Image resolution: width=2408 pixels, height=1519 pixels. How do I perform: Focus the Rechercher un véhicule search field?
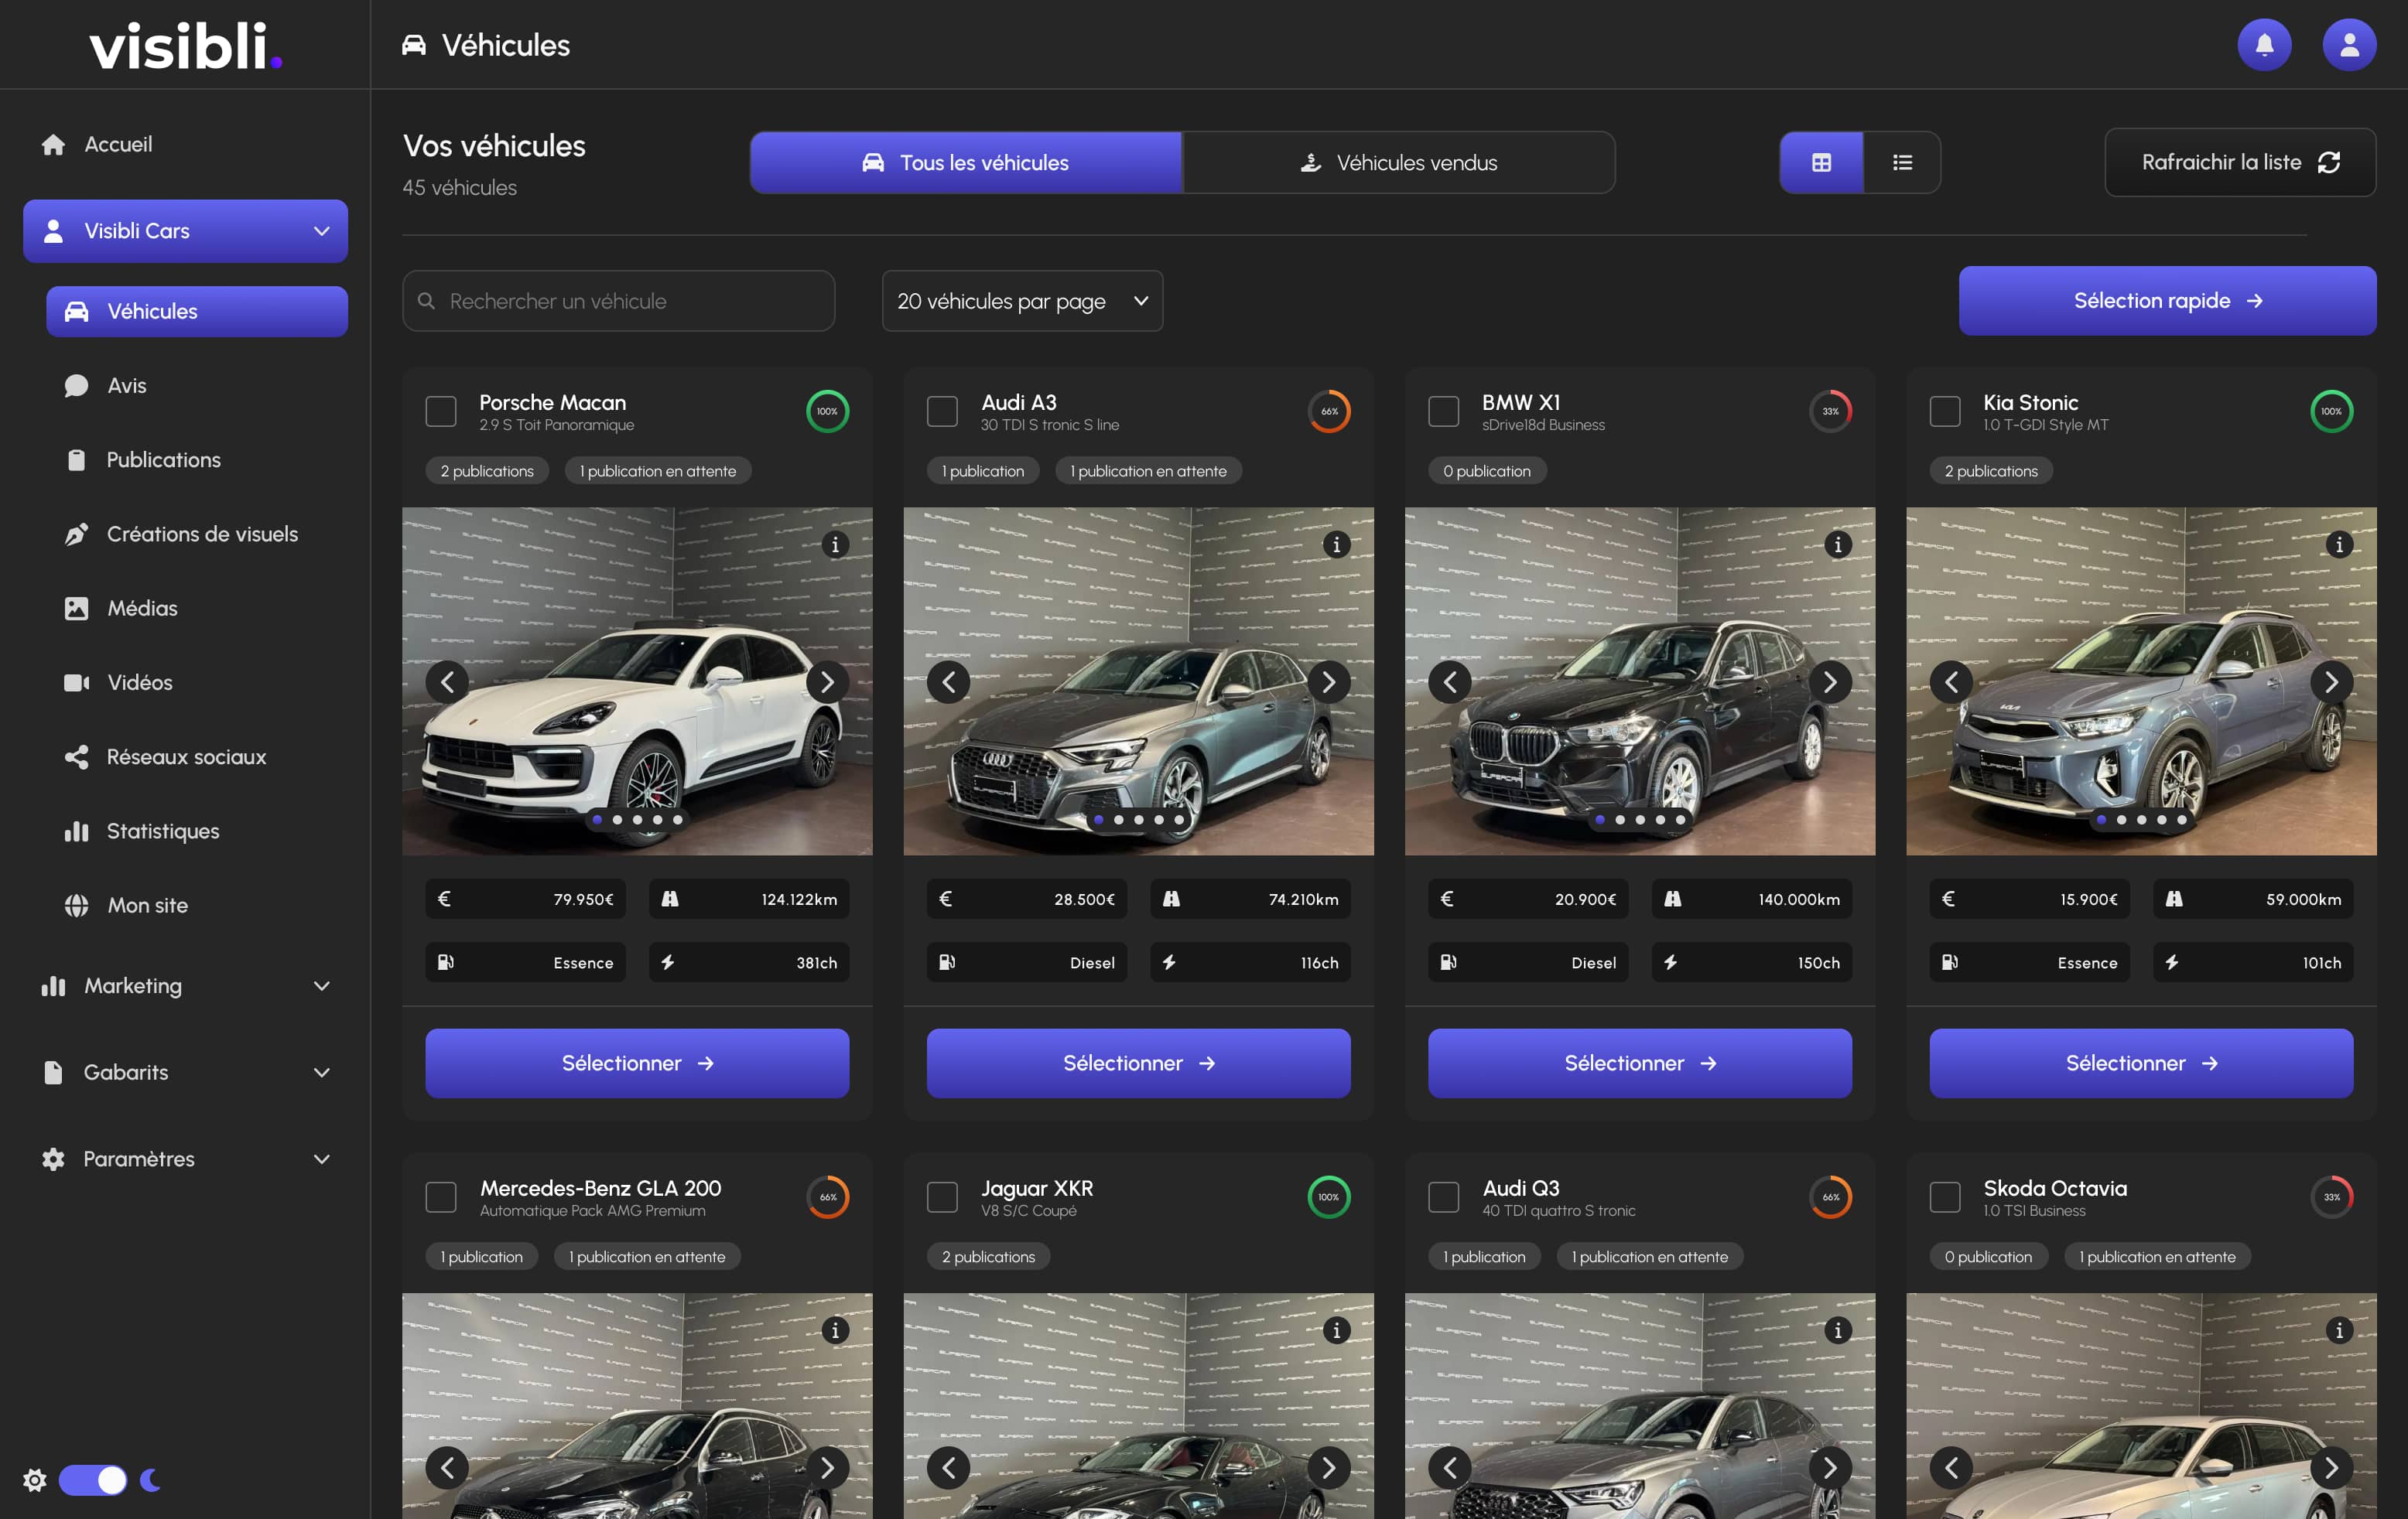pyautogui.click(x=618, y=301)
